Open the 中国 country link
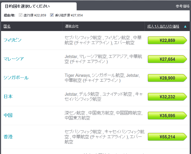The width and height of the screenshot is (191, 154). pyautogui.click(x=8, y=115)
